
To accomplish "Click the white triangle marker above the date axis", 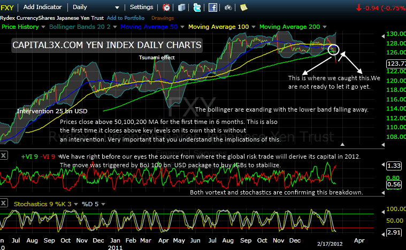I will tap(343, 144).
